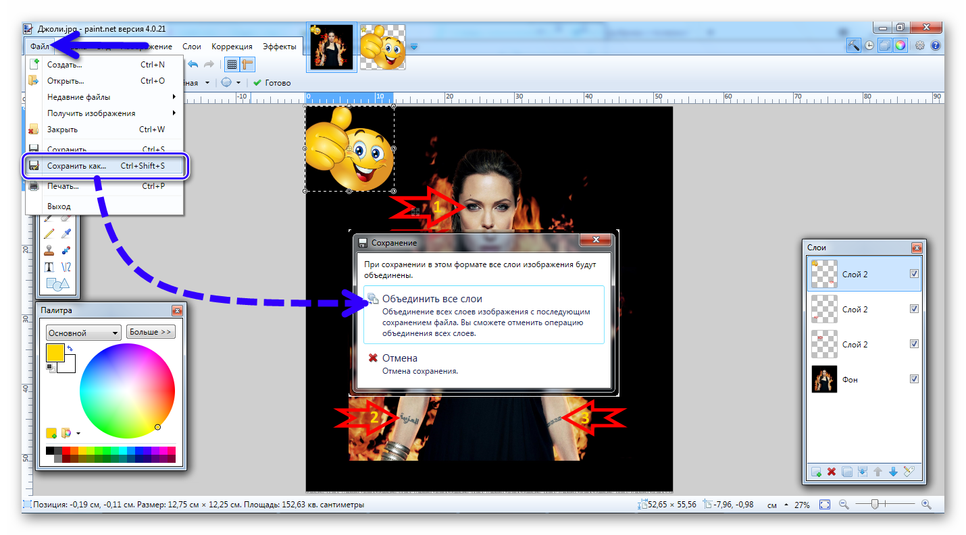This screenshot has width=966, height=535.
Task: Select the Clone Stamp tool
Action: [49, 250]
